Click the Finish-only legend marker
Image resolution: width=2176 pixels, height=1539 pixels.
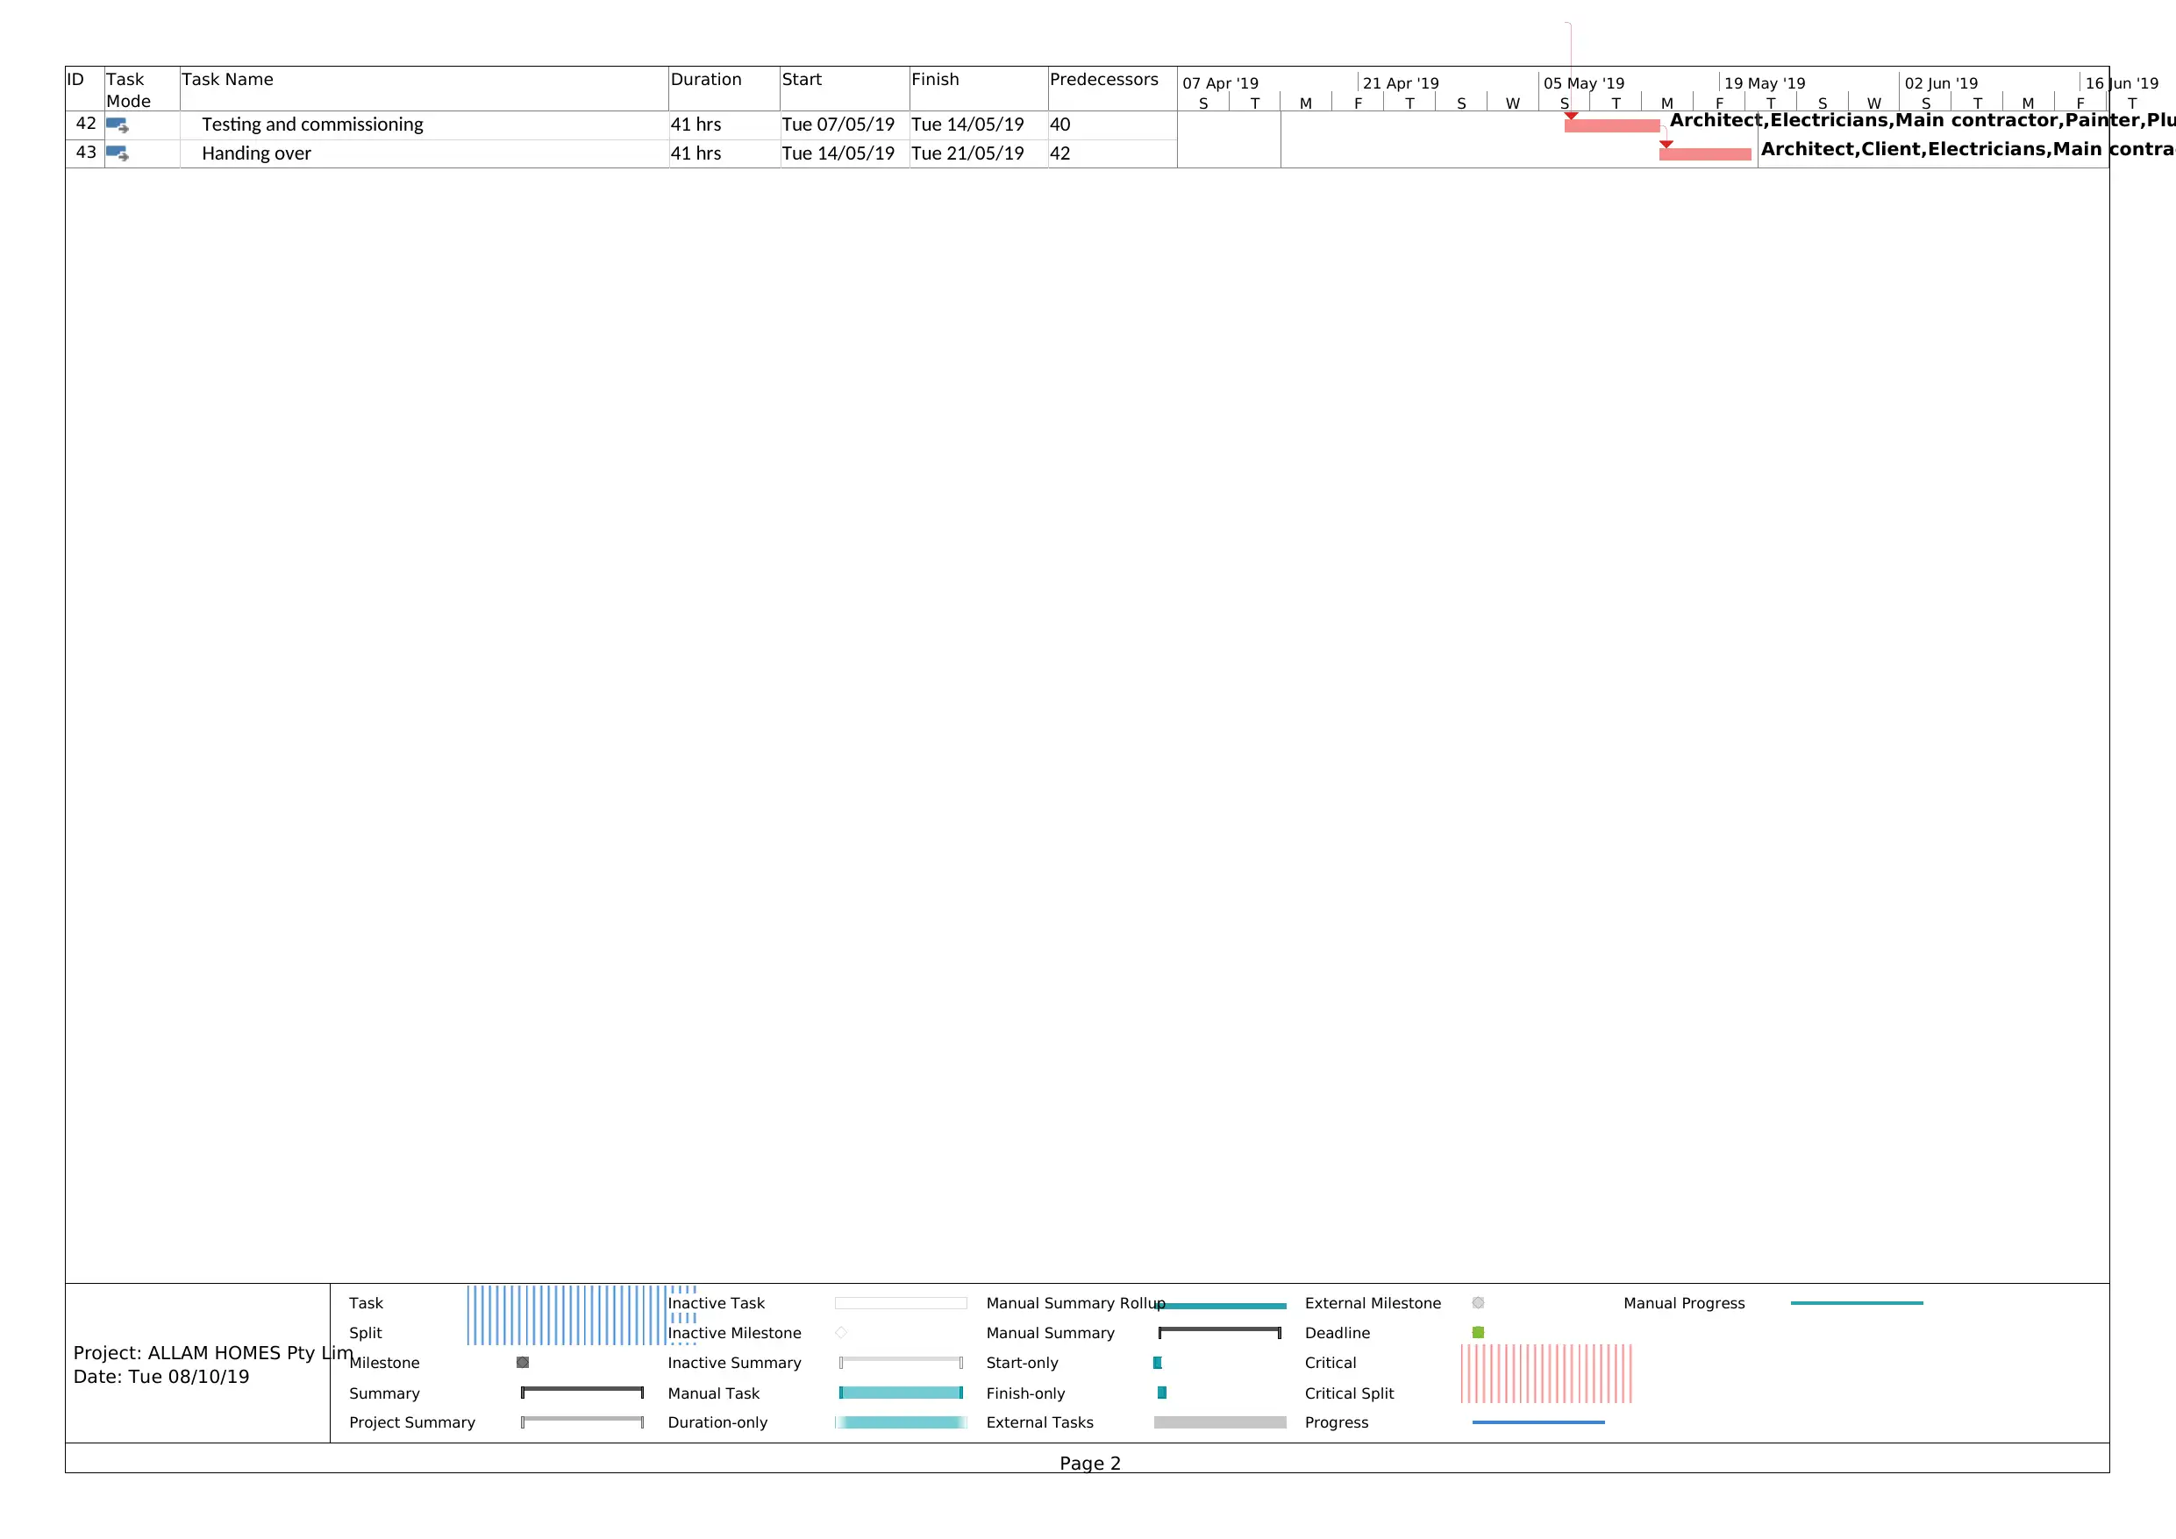coord(1162,1392)
